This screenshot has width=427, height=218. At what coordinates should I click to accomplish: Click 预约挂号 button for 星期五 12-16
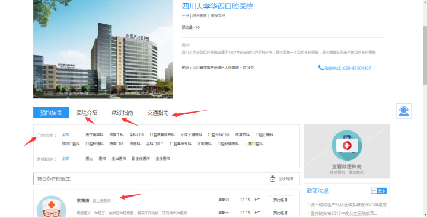[x=280, y=213]
